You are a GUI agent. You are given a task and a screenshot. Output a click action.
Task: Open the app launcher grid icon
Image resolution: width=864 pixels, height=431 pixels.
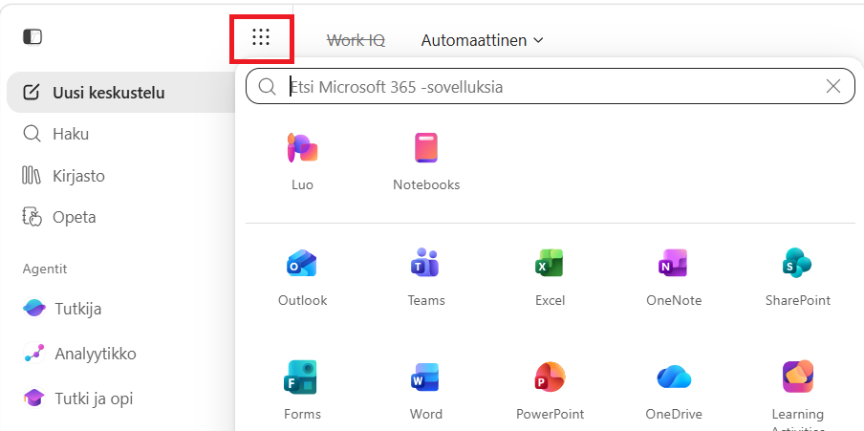tap(261, 37)
